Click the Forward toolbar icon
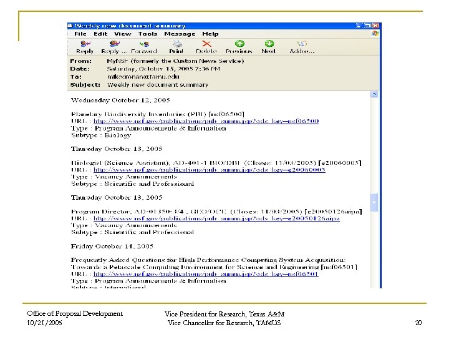The width and height of the screenshot is (449, 337). pos(144,47)
